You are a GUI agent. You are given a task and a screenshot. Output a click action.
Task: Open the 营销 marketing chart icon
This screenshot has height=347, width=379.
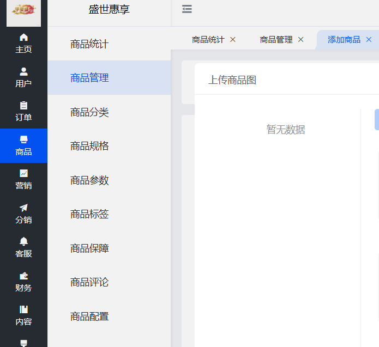pos(23,173)
